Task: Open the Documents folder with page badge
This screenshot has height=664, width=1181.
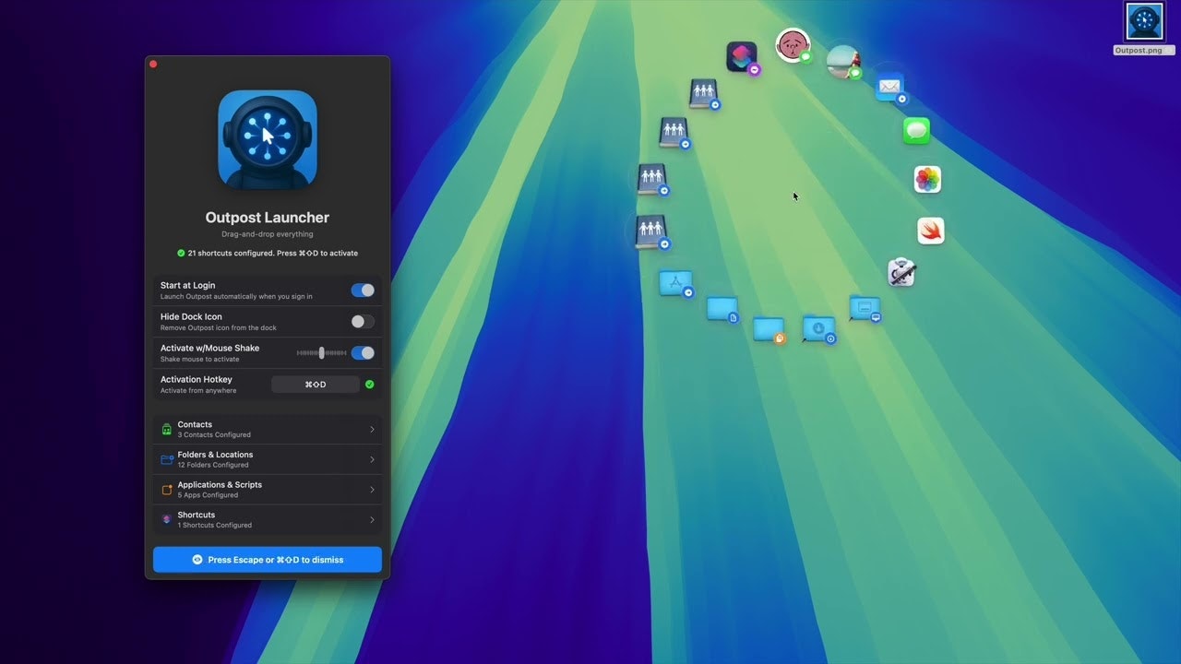Action: [722, 309]
